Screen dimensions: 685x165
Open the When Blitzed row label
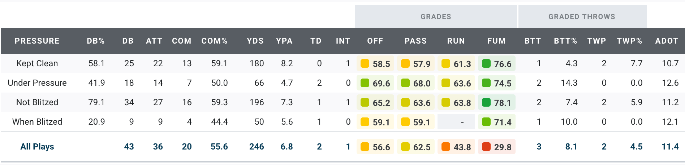(x=37, y=122)
